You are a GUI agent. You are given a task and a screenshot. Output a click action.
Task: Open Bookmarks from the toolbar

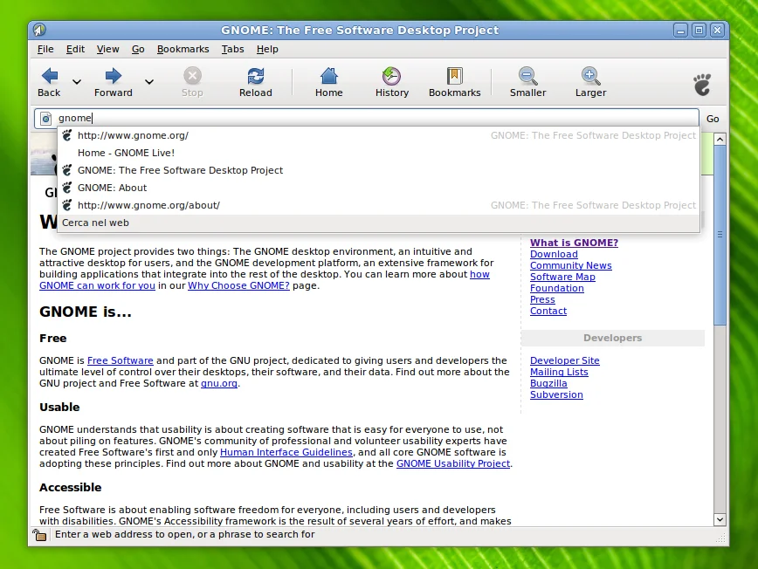pyautogui.click(x=454, y=78)
